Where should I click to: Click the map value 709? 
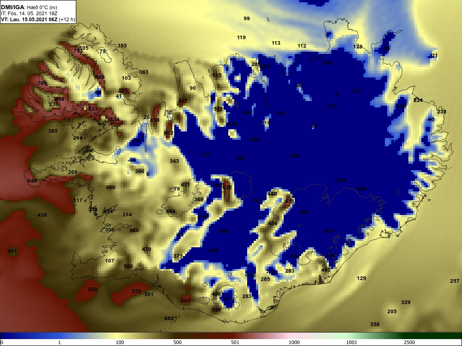[42, 83]
